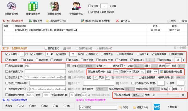Open 原视频位置 dropdown
The width and height of the screenshot is (188, 111).
(x=155, y=89)
